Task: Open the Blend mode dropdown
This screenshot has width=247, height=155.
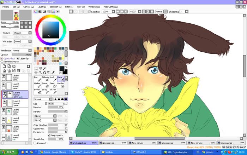Action: [x=21, y=51]
